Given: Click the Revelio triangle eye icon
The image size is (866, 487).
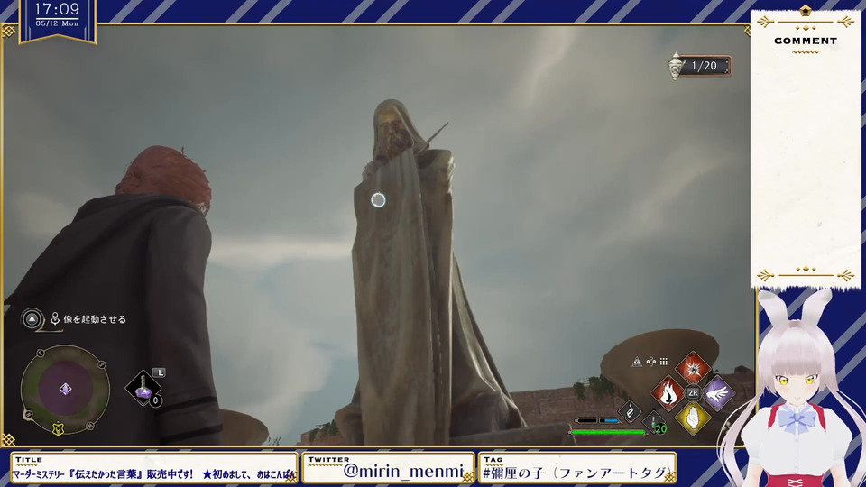Looking at the screenshot, I should (637, 362).
